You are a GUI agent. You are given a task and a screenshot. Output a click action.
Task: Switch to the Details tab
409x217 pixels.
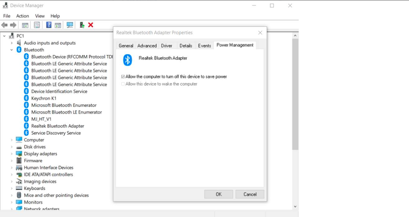tap(186, 46)
